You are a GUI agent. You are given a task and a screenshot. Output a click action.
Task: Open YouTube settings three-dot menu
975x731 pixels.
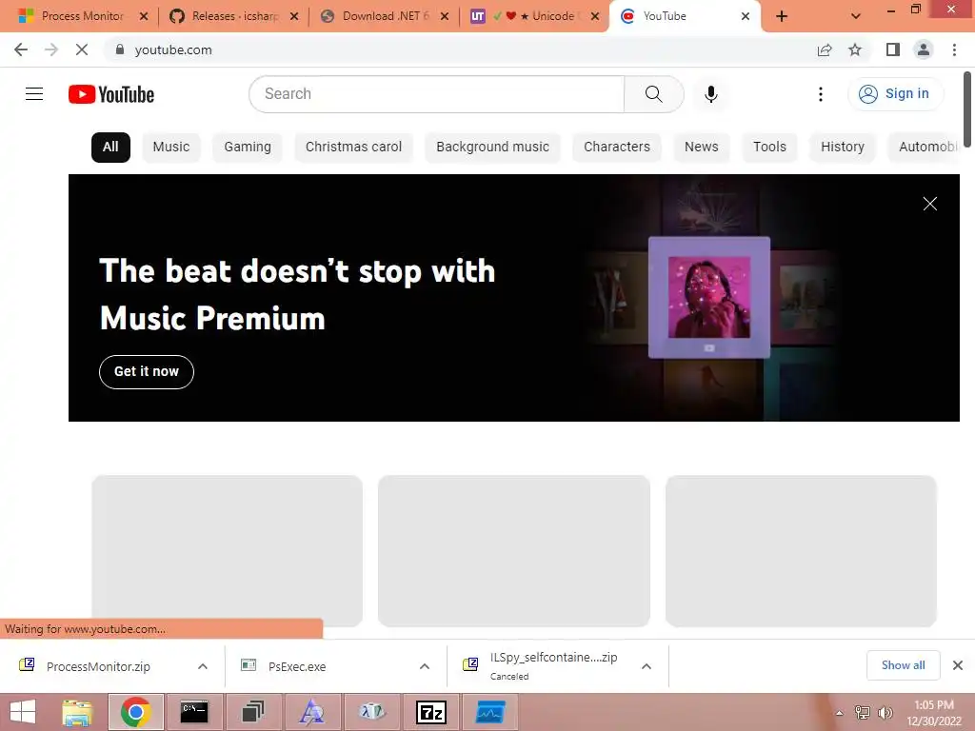coord(820,94)
